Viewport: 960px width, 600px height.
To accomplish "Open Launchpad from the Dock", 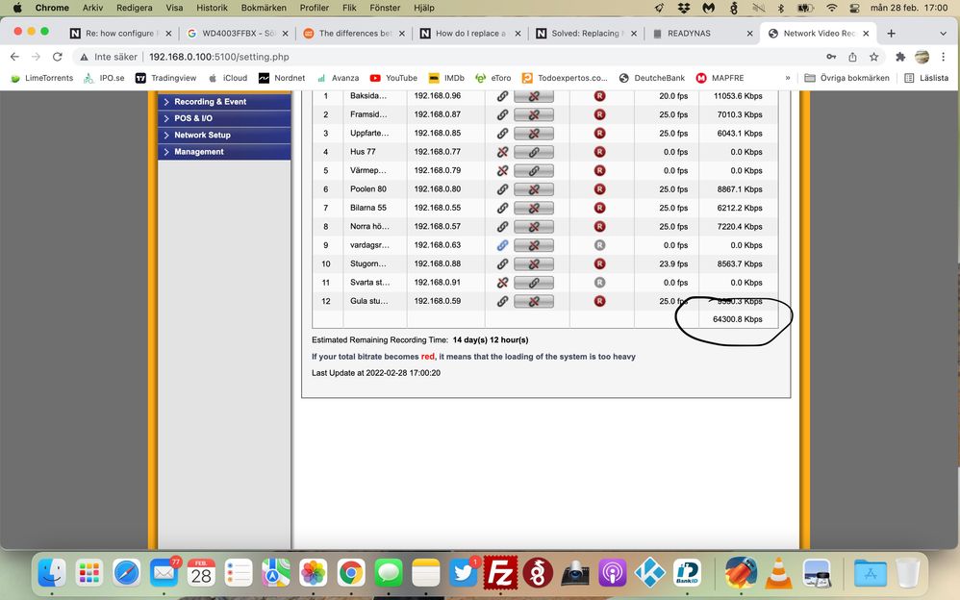I will pyautogui.click(x=89, y=573).
